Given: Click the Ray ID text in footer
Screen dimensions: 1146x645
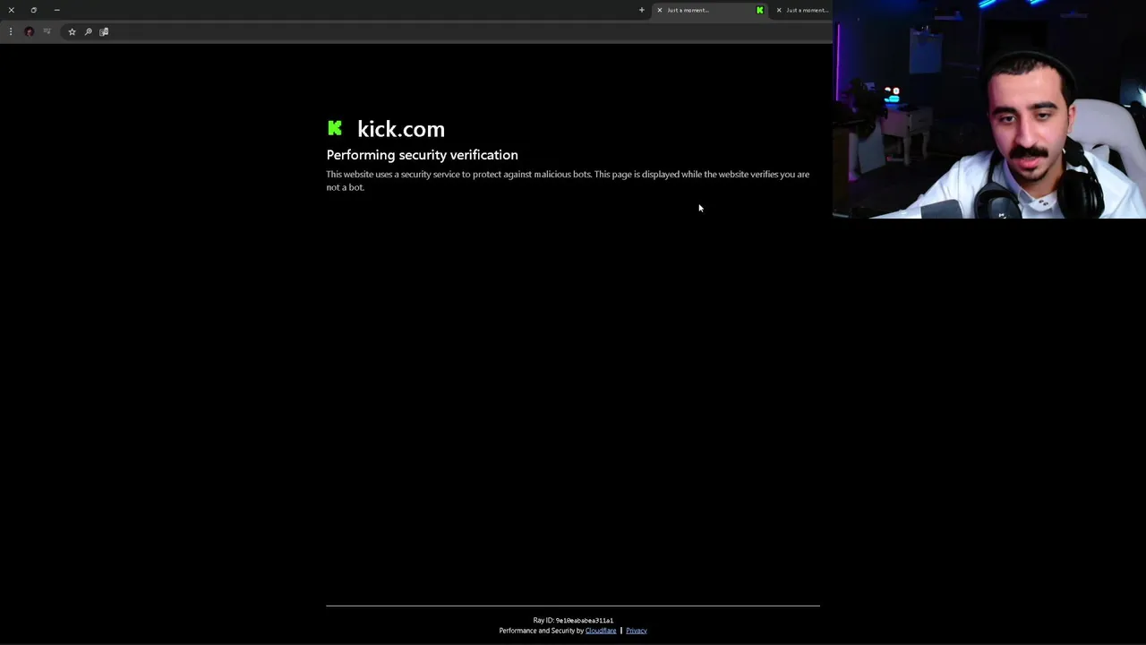Looking at the screenshot, I should pyautogui.click(x=573, y=620).
